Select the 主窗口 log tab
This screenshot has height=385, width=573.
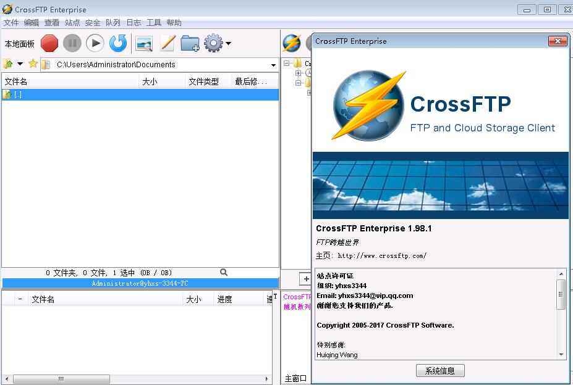coord(295,378)
